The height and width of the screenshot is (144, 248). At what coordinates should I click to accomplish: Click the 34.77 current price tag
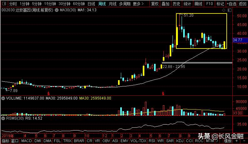(x=238, y=40)
